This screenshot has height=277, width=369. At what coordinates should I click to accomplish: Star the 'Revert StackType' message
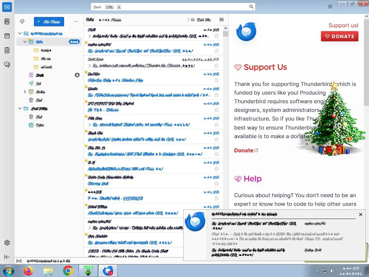click(217, 51)
